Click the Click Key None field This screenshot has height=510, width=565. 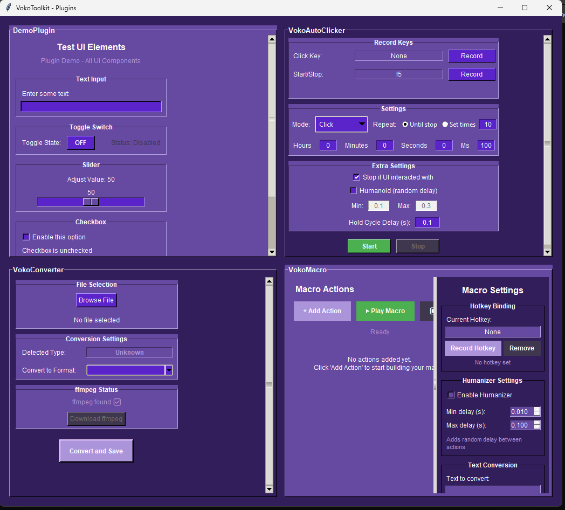(398, 56)
